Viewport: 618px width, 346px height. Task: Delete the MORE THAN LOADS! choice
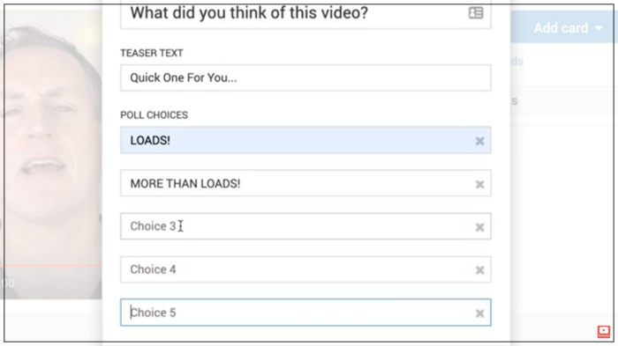point(479,184)
